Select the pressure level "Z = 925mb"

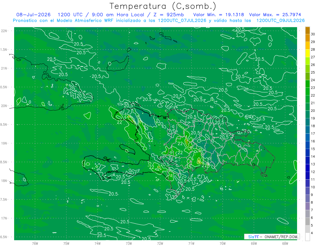pos(169,15)
